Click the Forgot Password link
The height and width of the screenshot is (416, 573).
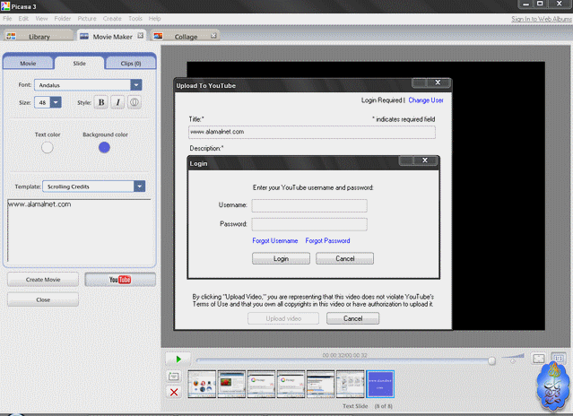click(x=327, y=240)
